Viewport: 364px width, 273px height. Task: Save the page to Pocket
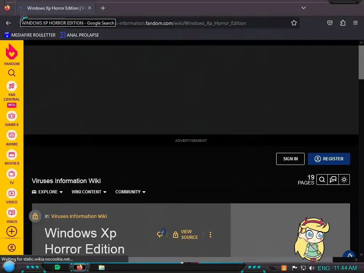330,23
